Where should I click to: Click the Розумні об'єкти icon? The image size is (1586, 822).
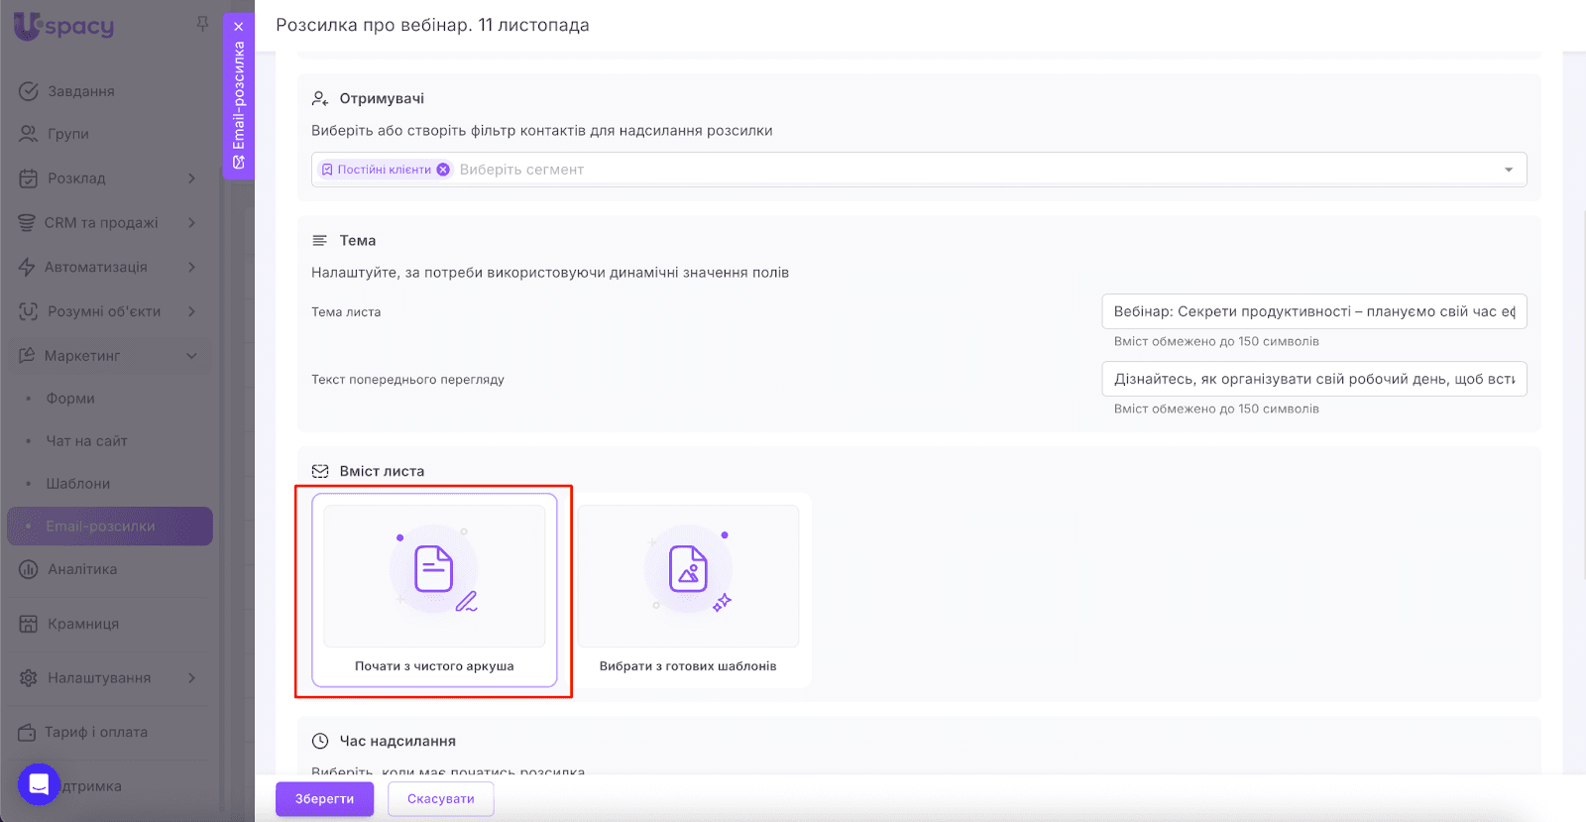pos(29,311)
